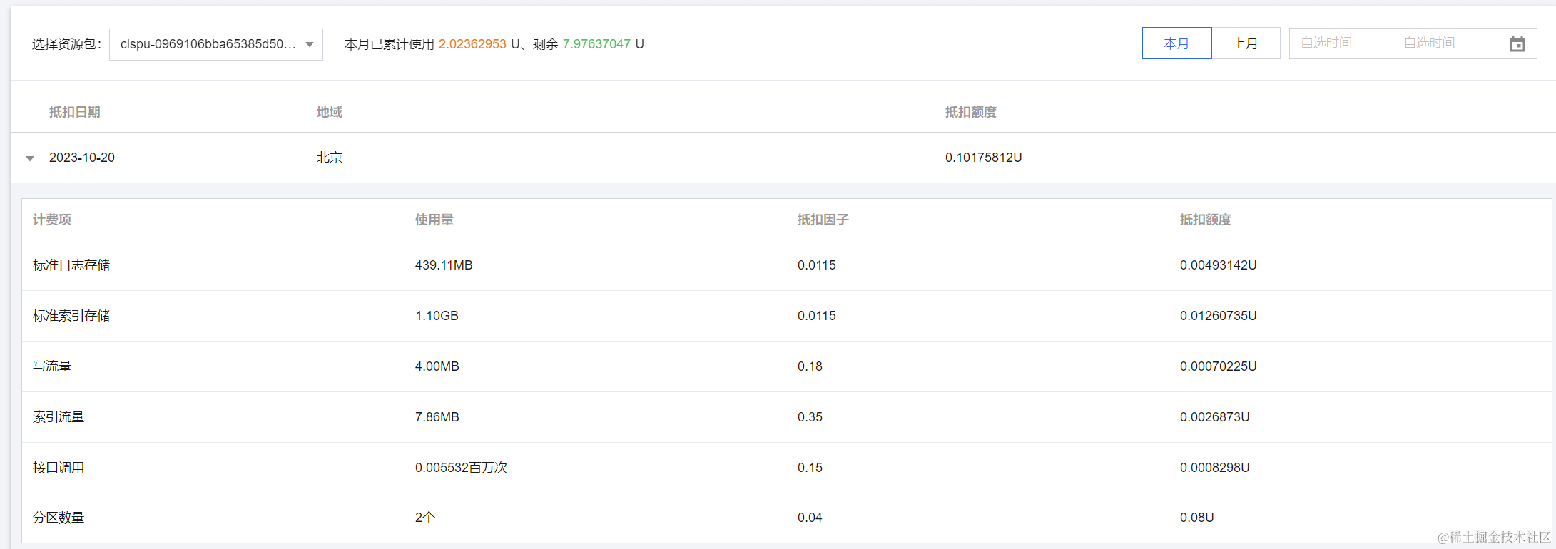
Task: Select the 标准索引存储 billing row
Action: [71, 316]
